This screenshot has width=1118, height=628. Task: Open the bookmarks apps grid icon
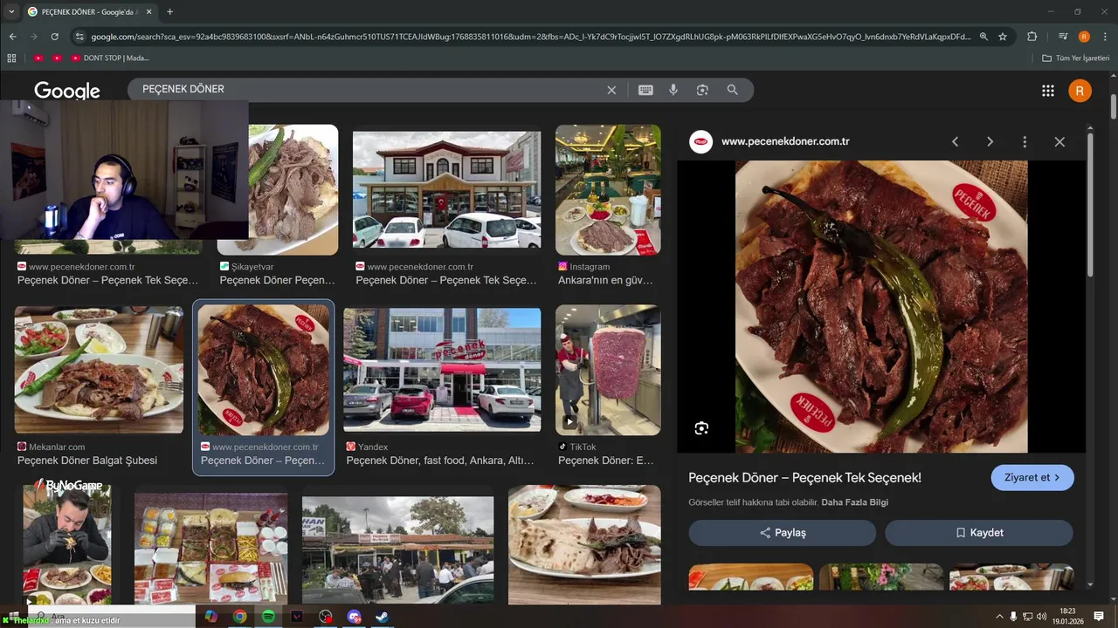tap(11, 58)
